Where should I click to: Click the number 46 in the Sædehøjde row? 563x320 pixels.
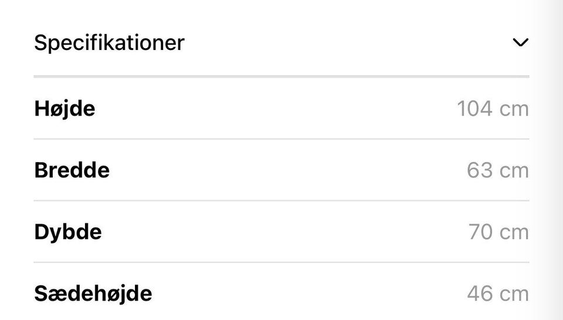coord(480,294)
